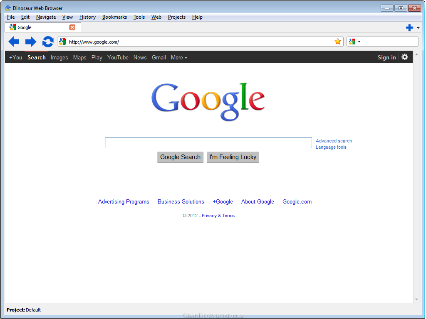Open the Business Solutions link
This screenshot has height=319, width=426.
tap(181, 201)
